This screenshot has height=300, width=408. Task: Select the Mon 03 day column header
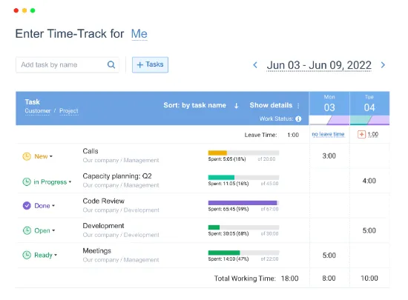329,104
